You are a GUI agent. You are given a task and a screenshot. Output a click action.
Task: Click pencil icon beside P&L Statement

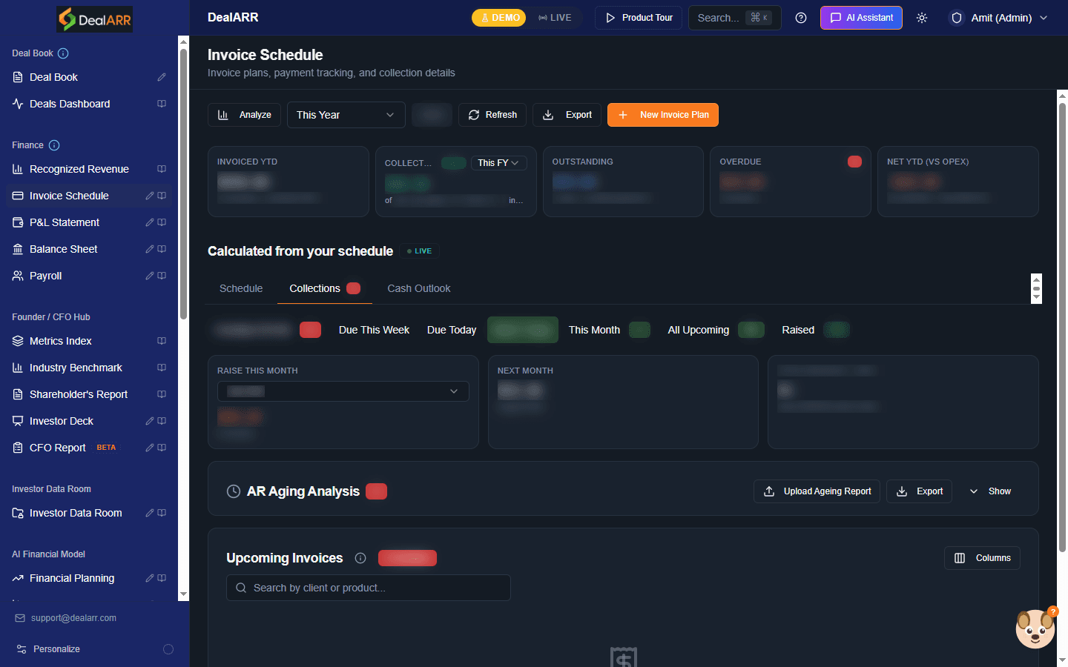point(150,222)
